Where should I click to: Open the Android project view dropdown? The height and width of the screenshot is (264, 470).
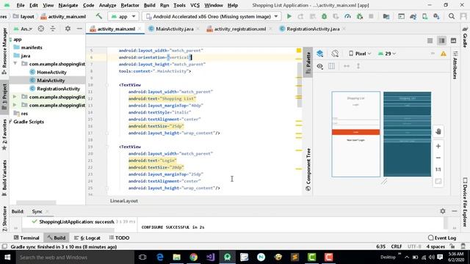tap(23, 29)
